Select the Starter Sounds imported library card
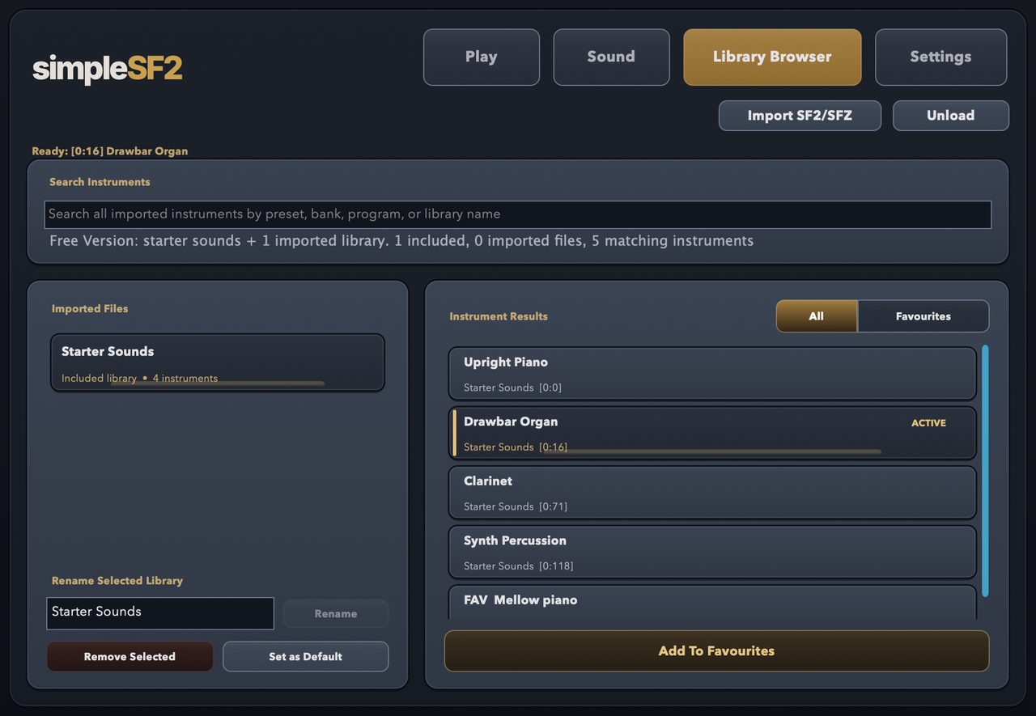This screenshot has width=1036, height=716. (x=218, y=363)
